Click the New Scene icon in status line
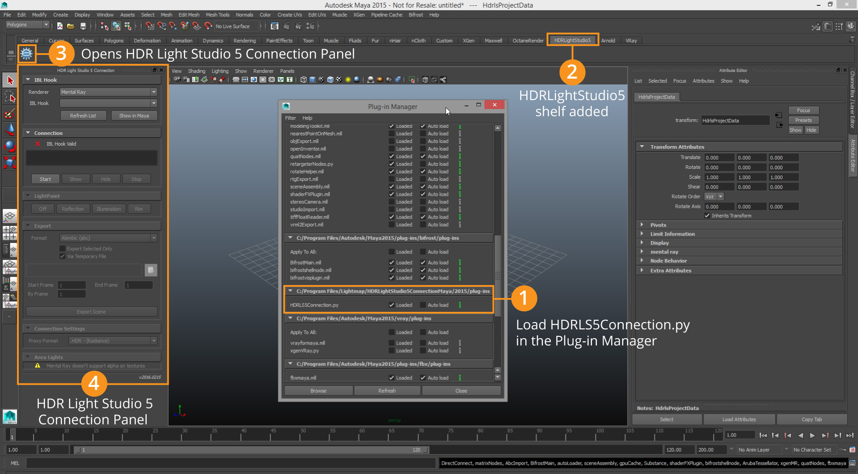858x474 pixels. pos(60,26)
